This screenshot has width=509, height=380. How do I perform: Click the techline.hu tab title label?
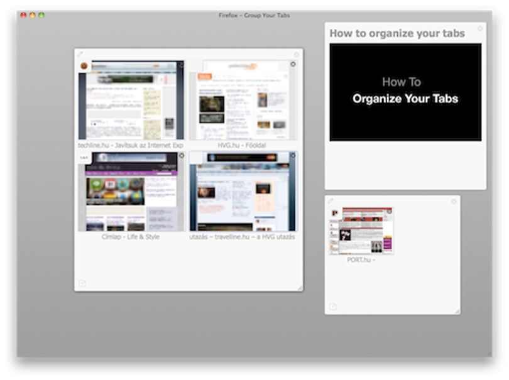coord(131,145)
